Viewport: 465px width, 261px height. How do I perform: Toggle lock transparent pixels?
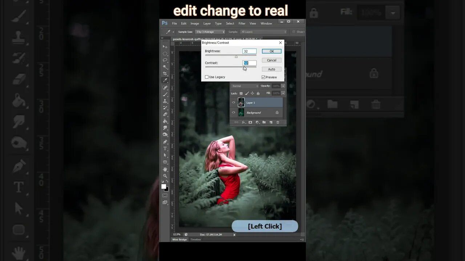pyautogui.click(x=241, y=94)
